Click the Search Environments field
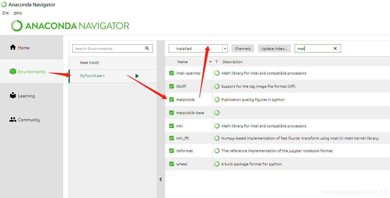390x198 pixels. 113,48
